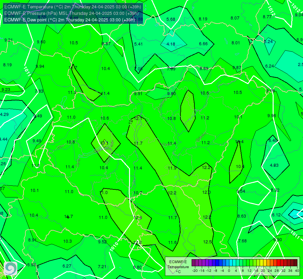This screenshot has width=303, height=279.
Task: Click the 7.69 temperature value
Action: (x=171, y=69)
